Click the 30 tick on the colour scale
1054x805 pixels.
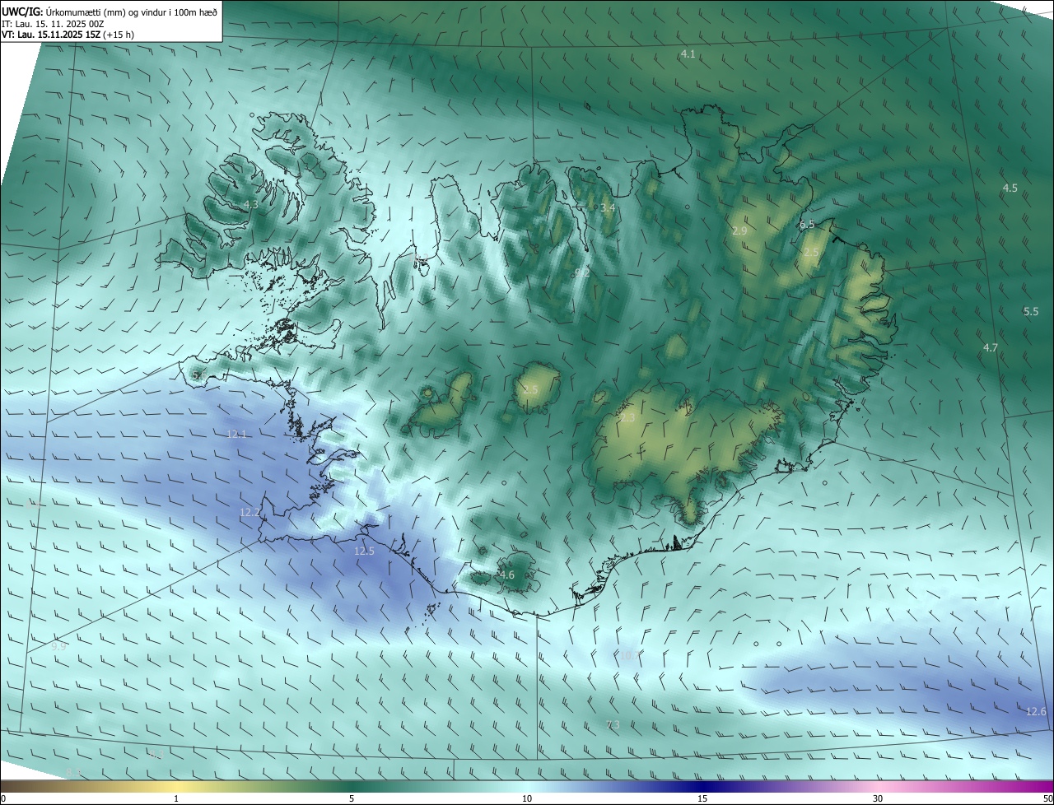(x=878, y=798)
